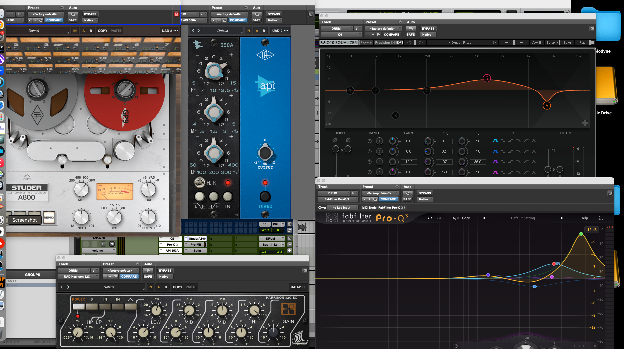Click the A→B copy button in Q10

point(537,43)
